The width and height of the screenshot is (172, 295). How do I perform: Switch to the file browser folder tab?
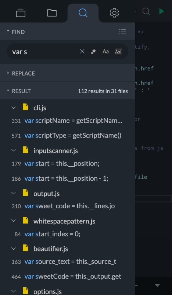tap(52, 13)
